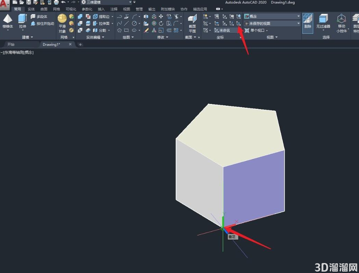
Task: Open the AutoCAD application menu logo
Action: point(4,4)
